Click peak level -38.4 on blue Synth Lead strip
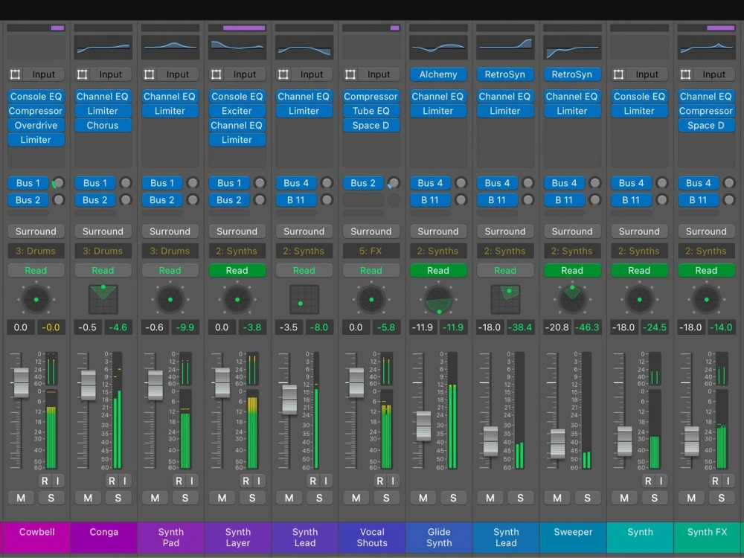Screen dimensions: 744x558 click(x=520, y=327)
